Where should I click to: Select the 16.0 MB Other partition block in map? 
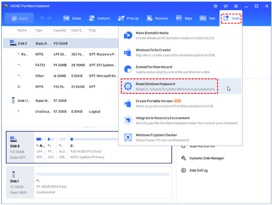click(62, 147)
